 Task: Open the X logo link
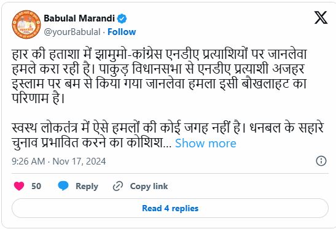tap(321, 18)
